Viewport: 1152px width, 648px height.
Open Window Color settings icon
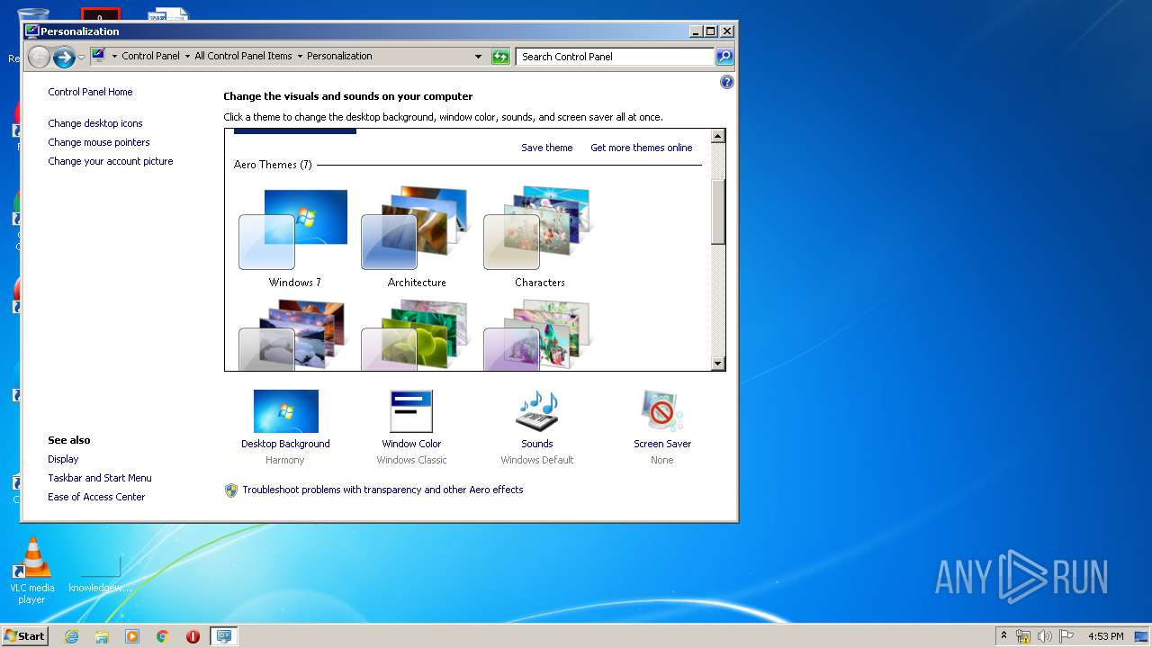tap(411, 411)
